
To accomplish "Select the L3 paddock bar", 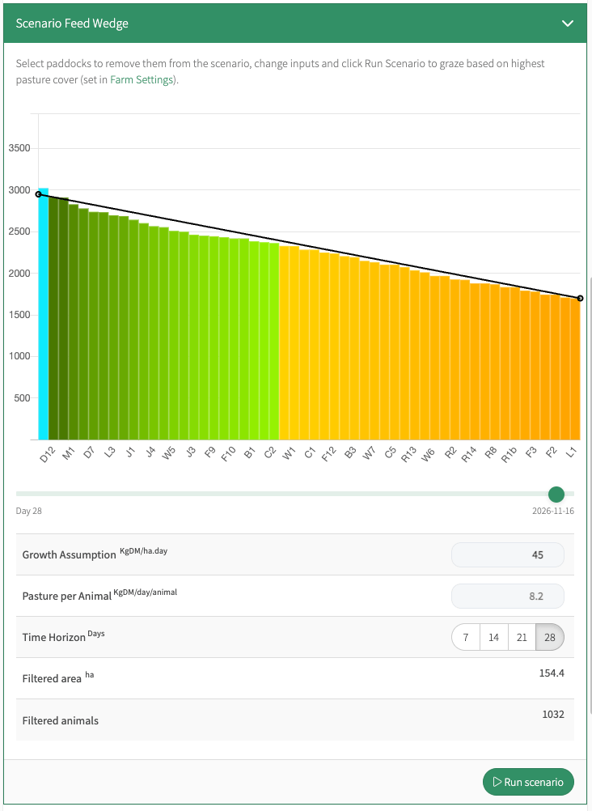I will coord(104,326).
